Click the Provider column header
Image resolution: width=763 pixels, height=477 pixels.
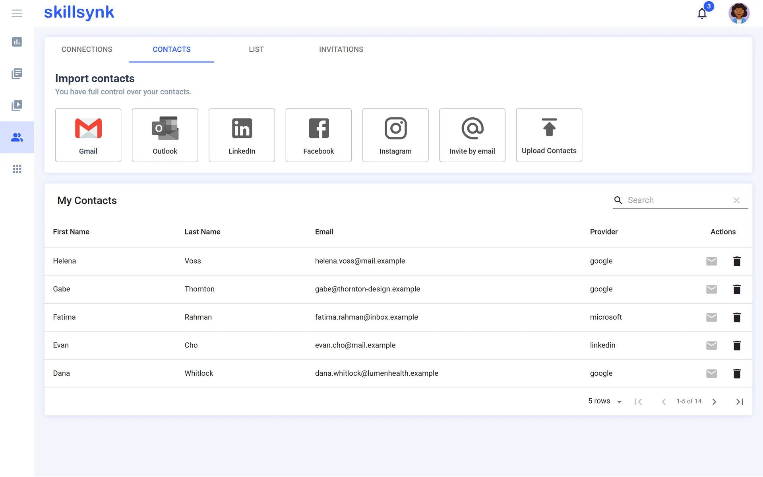(x=604, y=232)
